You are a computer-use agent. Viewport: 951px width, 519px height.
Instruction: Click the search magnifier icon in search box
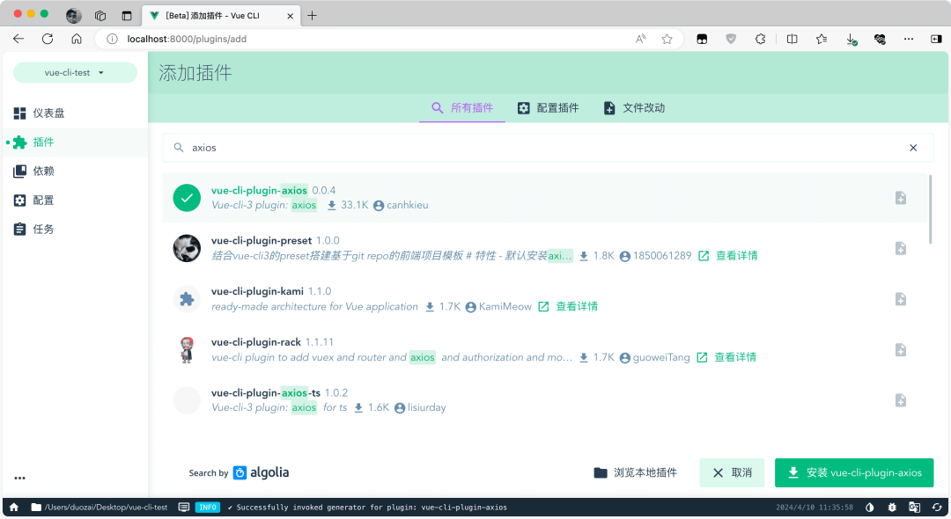178,148
